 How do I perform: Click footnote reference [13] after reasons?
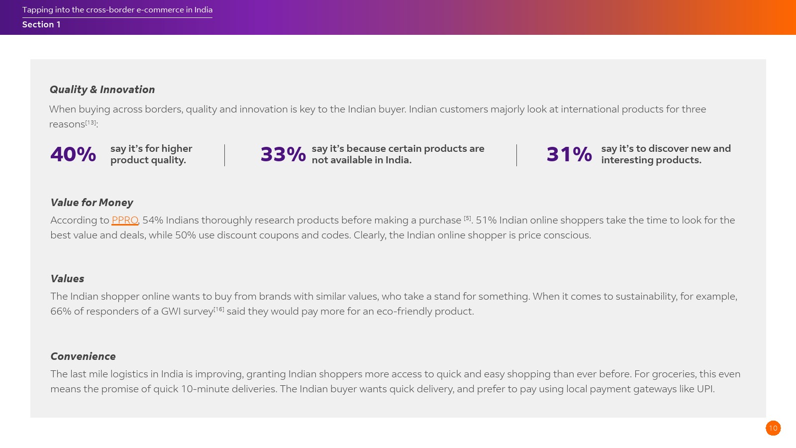click(91, 122)
